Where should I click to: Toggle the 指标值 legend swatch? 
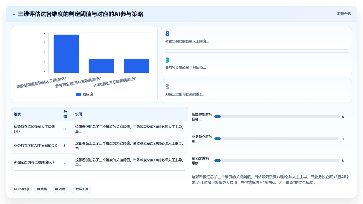pyautogui.click(x=78, y=95)
